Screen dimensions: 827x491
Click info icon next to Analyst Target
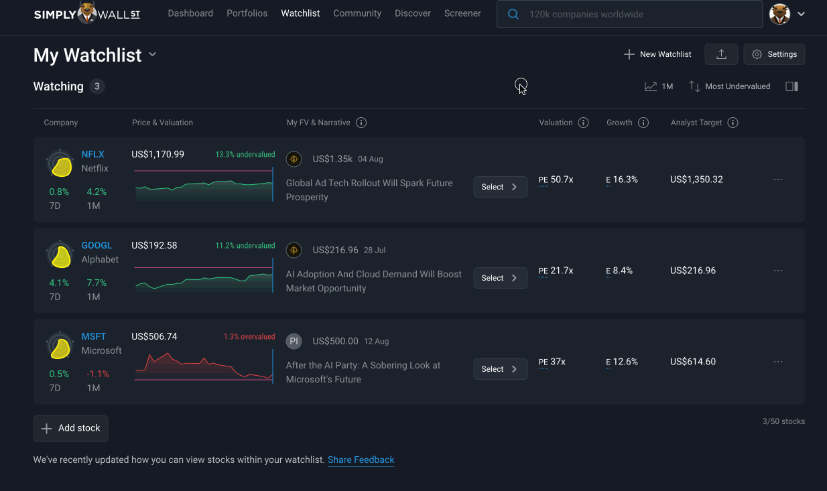pyautogui.click(x=733, y=123)
